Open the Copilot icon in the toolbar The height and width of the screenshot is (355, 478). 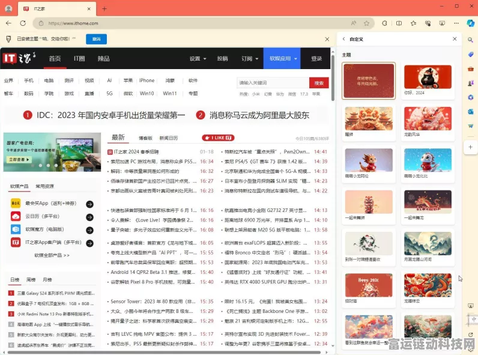pyautogui.click(x=470, y=23)
